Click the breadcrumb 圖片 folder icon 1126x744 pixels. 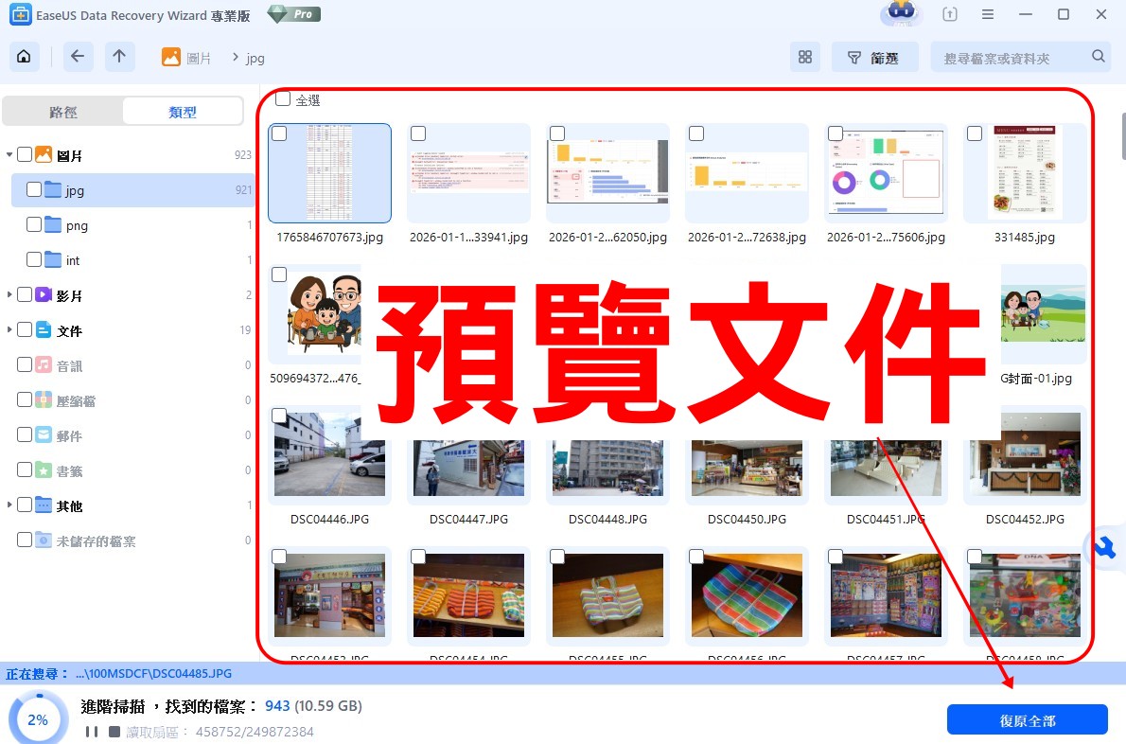[x=171, y=58]
